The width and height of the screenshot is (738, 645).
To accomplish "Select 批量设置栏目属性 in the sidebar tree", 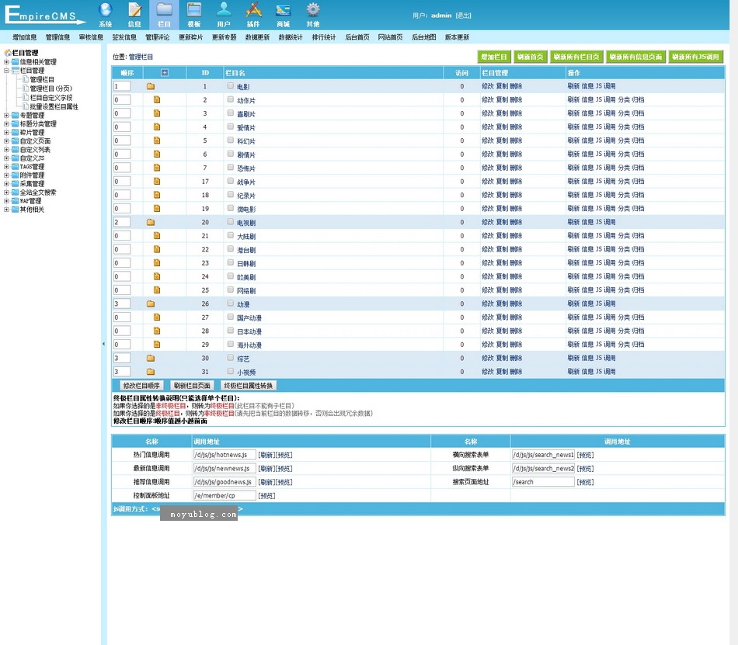I will (54, 106).
